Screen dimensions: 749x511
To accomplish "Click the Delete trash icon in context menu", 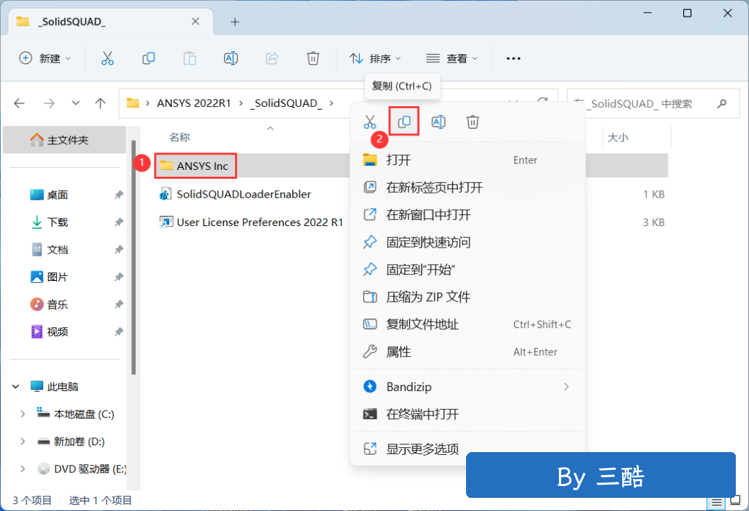I will [x=473, y=122].
